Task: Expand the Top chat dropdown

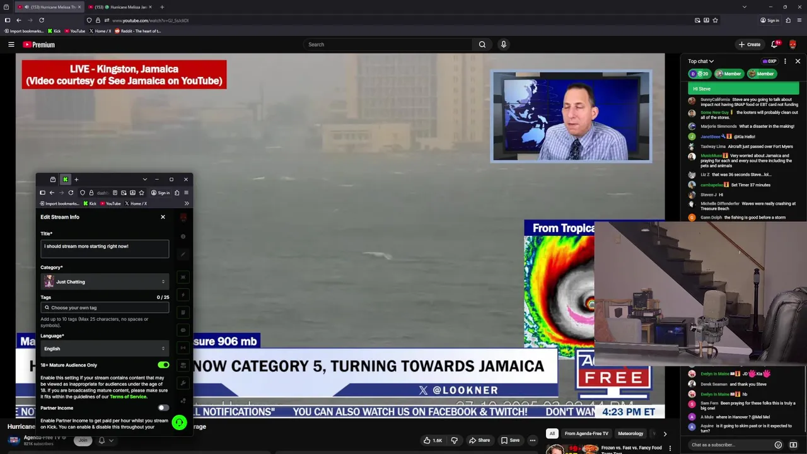Action: coord(701,61)
